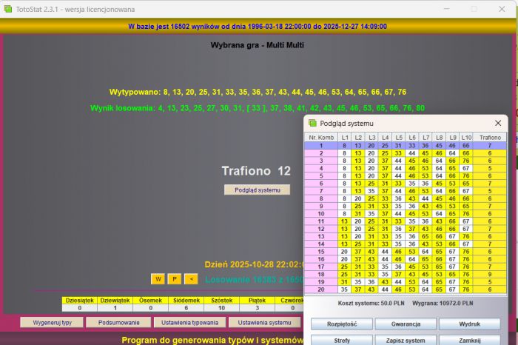Click the L10 column header
Screen dimensions: 518x345
coord(466,138)
